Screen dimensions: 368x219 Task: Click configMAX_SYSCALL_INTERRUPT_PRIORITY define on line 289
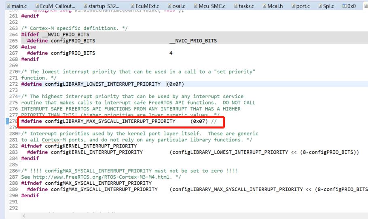point(104,189)
